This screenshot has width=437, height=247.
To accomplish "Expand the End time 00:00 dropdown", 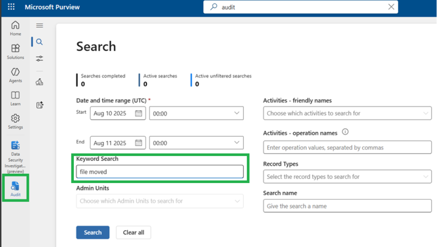I will 196,143.
